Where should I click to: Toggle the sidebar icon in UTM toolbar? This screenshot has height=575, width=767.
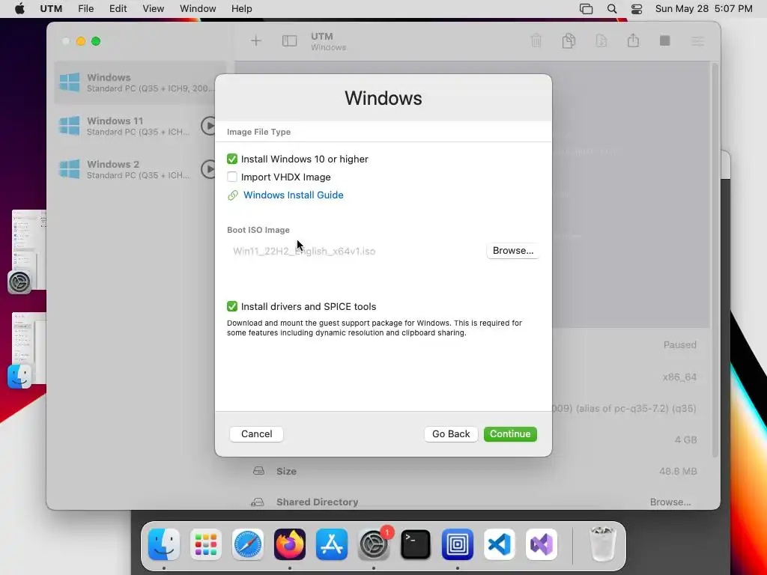[290, 41]
